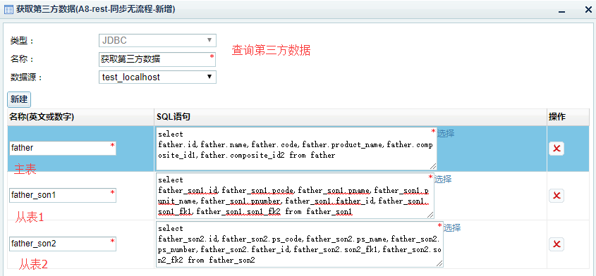Click the 名称： label
The image size is (596, 276).
pyautogui.click(x=23, y=59)
